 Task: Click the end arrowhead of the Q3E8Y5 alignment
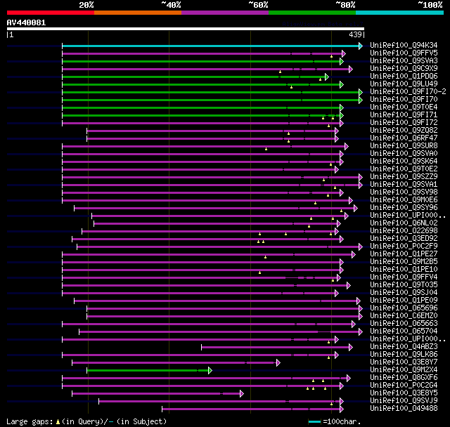242,394
